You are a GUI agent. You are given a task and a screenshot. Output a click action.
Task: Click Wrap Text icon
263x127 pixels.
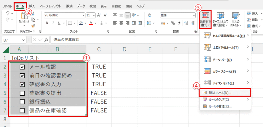point(149,15)
